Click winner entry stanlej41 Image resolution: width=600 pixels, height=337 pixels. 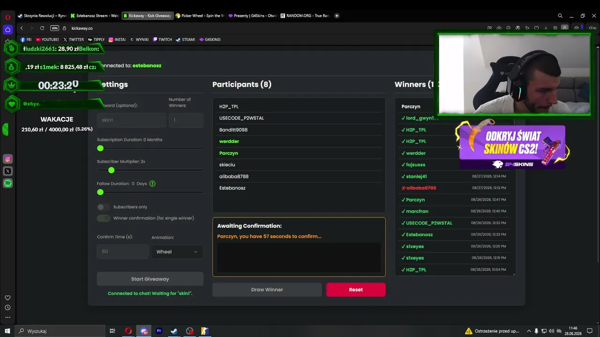tap(453, 176)
